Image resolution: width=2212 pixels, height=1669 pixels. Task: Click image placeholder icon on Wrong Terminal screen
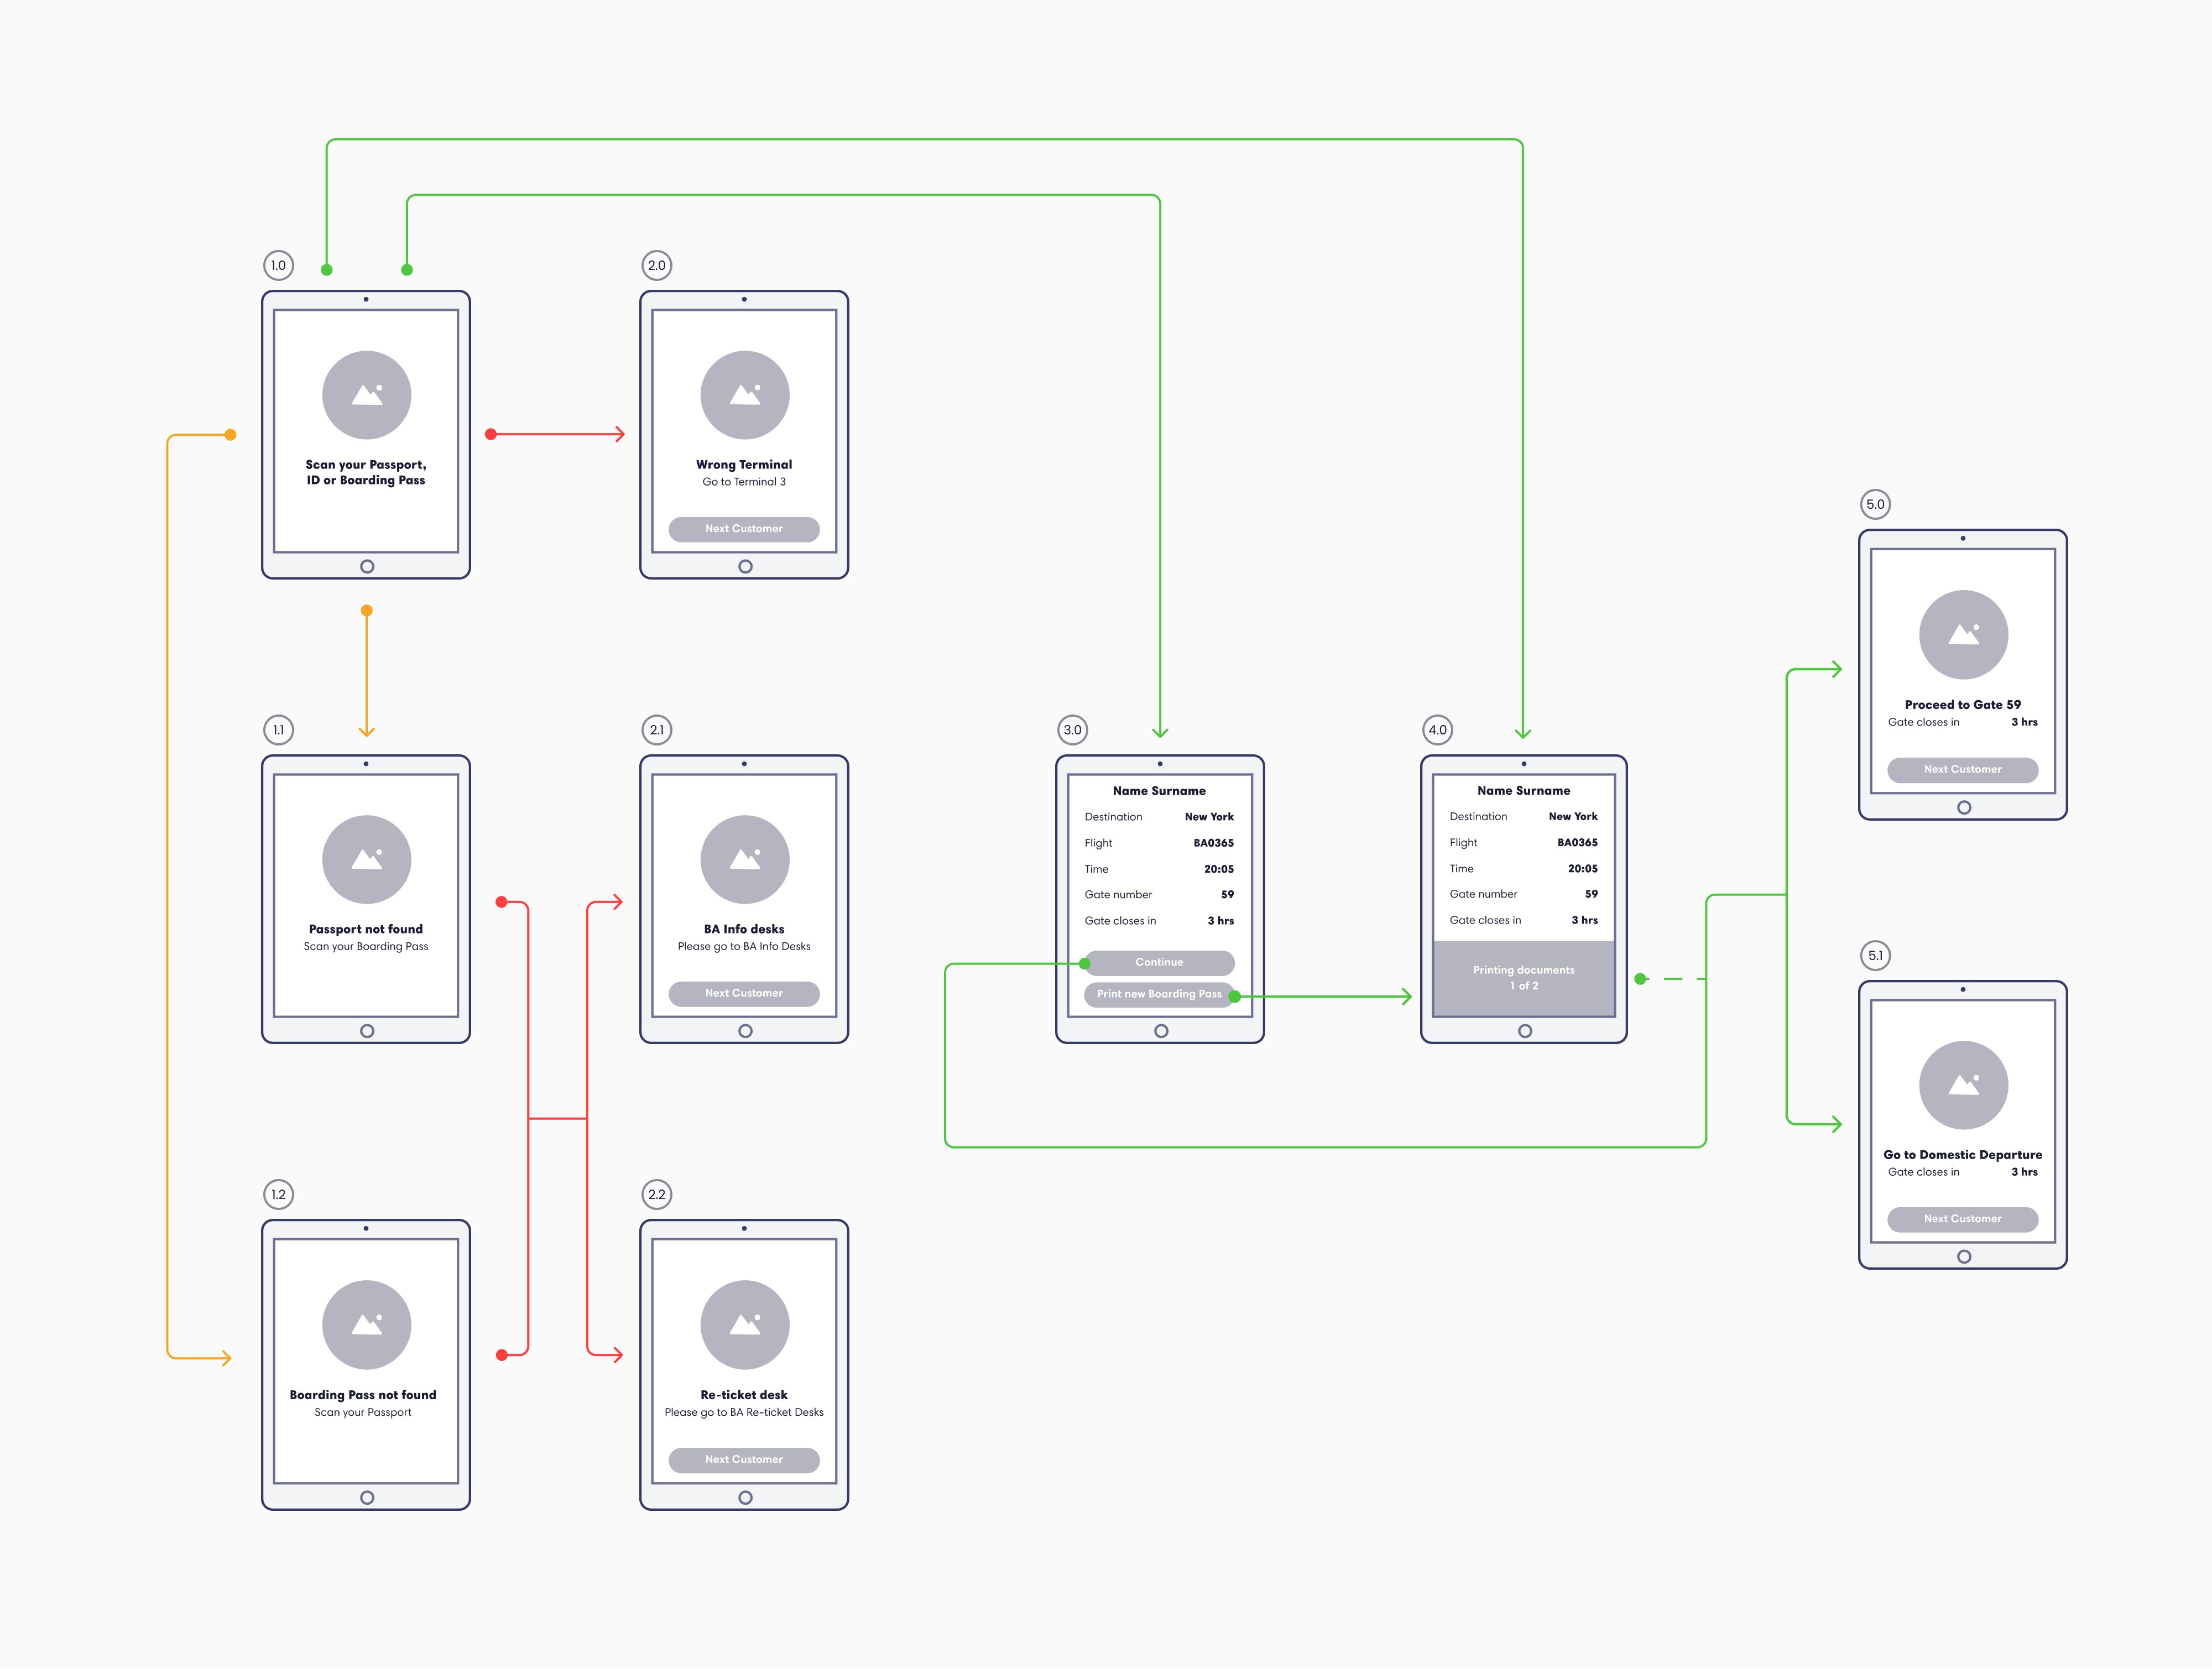[744, 395]
